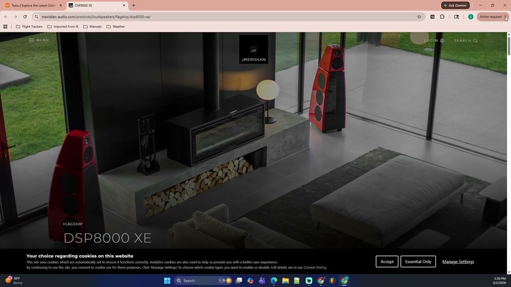Click the FLAGSHIP label
Screen dimensions: 511x287
point(73,224)
